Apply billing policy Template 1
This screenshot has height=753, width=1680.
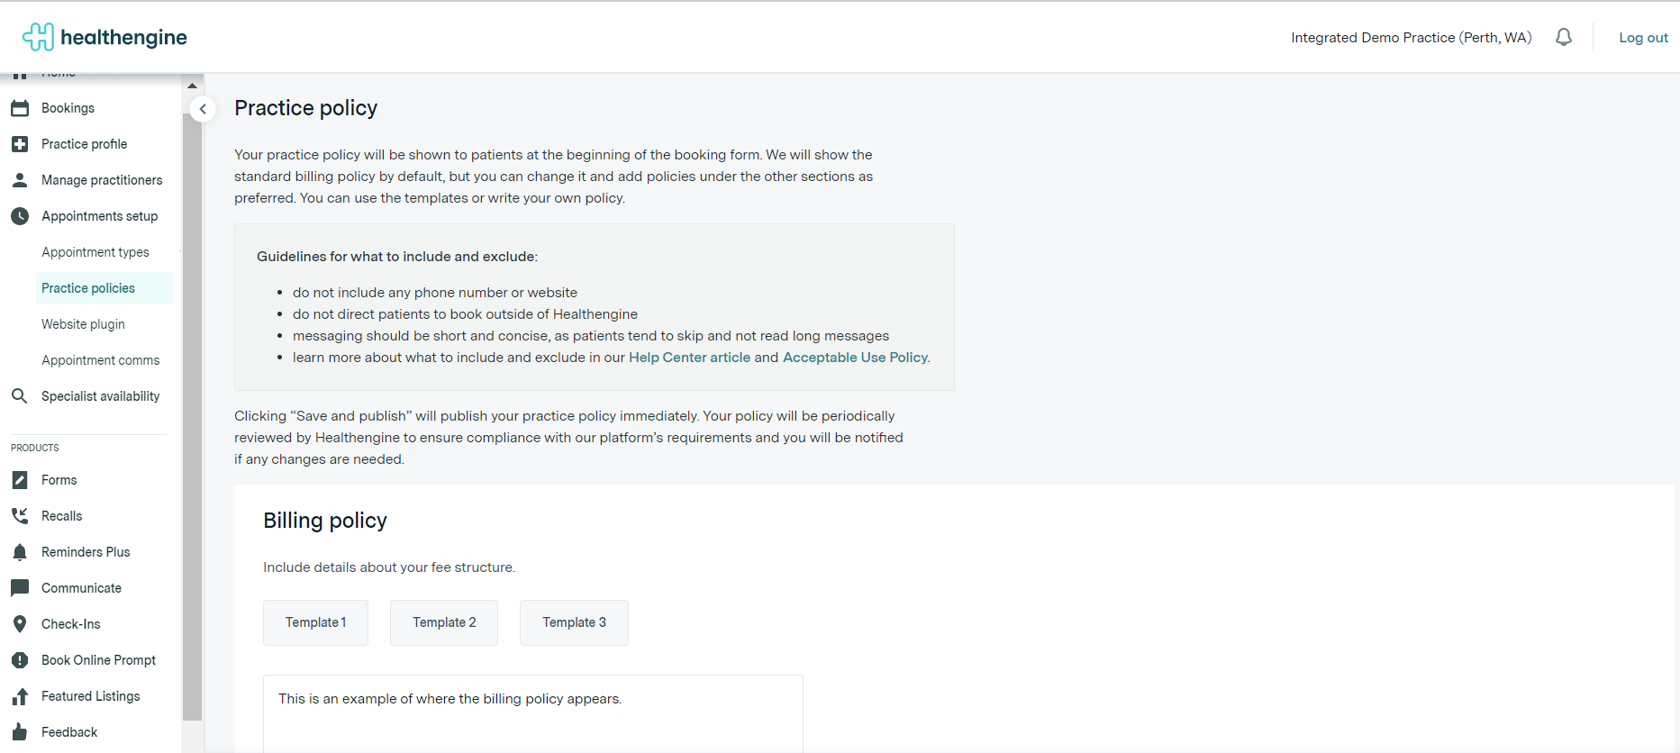click(x=315, y=622)
